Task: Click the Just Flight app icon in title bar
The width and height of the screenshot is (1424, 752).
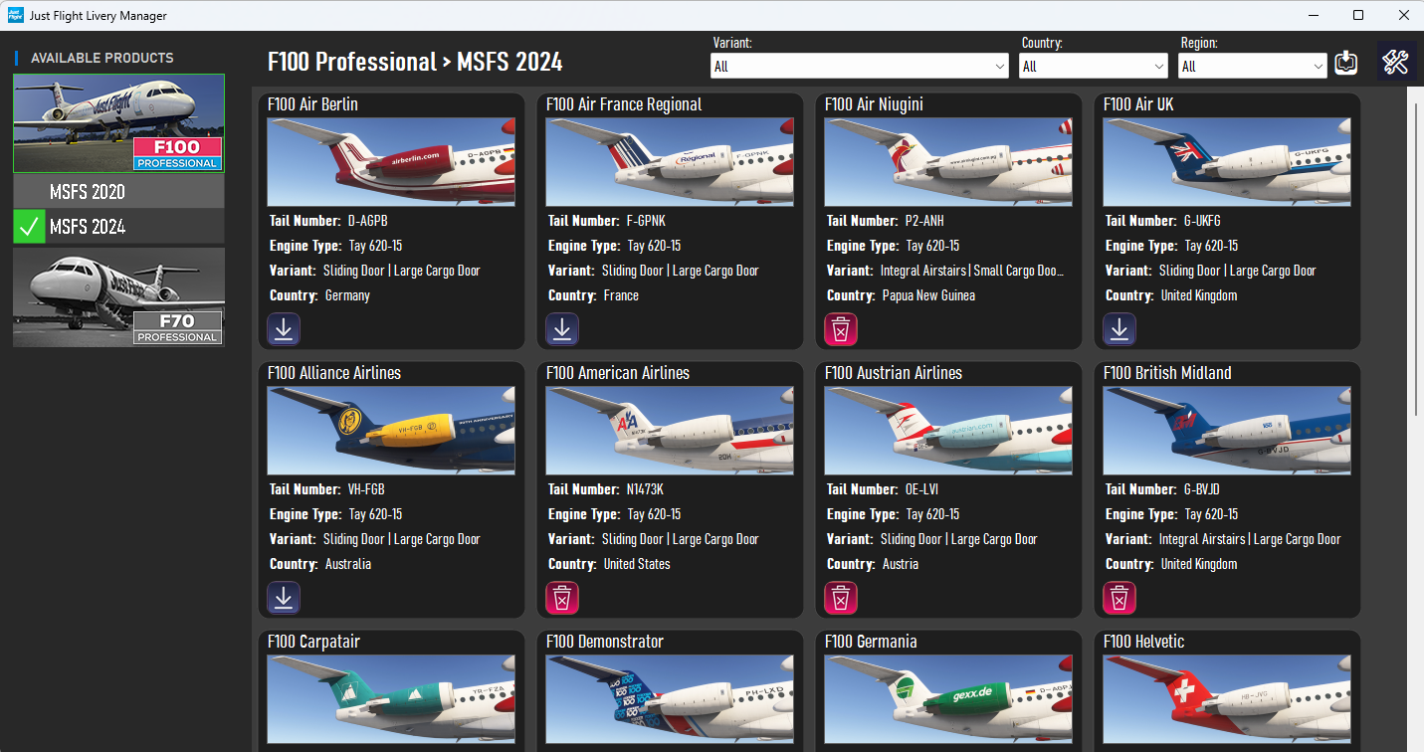Action: point(16,16)
